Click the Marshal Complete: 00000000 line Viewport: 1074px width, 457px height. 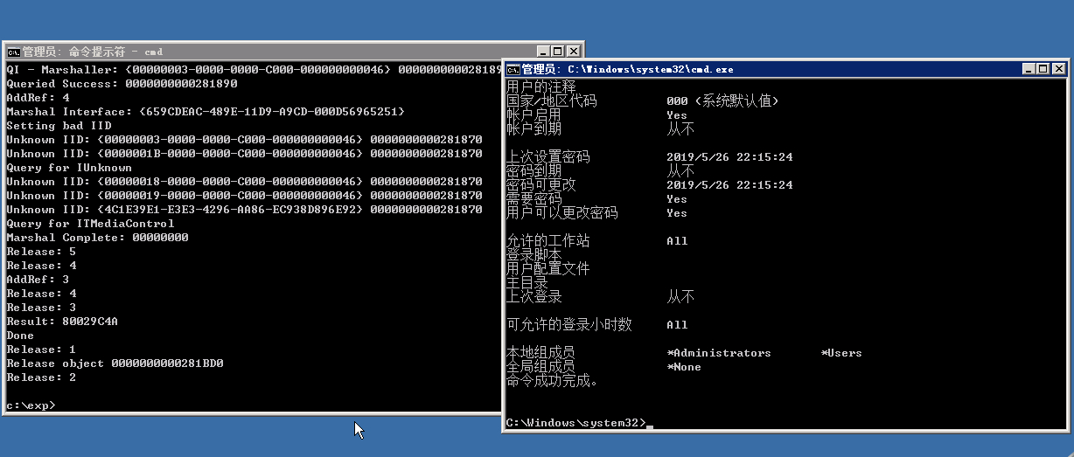click(x=97, y=238)
